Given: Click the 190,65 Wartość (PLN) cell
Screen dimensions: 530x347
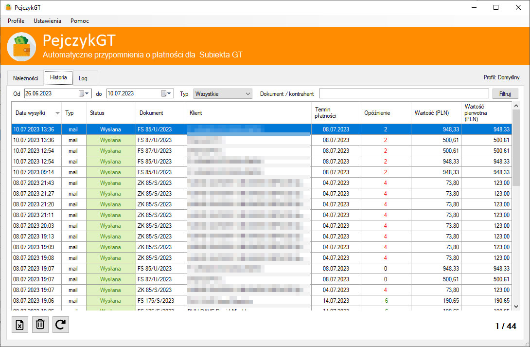Looking at the screenshot, I should click(x=436, y=301).
